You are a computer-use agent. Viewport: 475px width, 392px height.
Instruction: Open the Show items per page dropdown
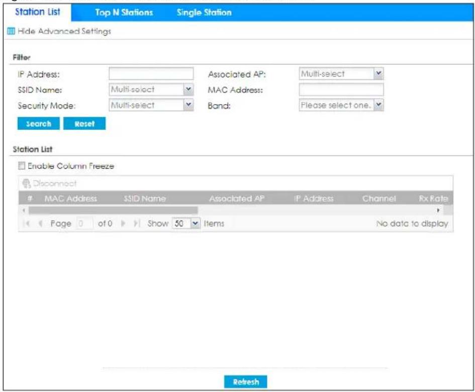(195, 224)
